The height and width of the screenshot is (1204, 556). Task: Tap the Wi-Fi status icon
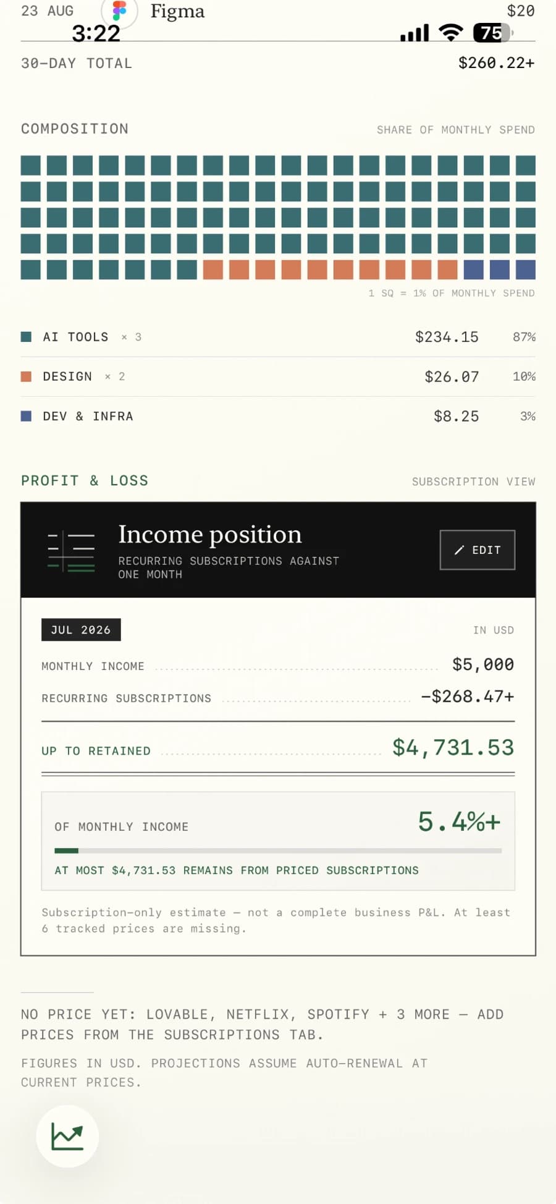click(451, 33)
